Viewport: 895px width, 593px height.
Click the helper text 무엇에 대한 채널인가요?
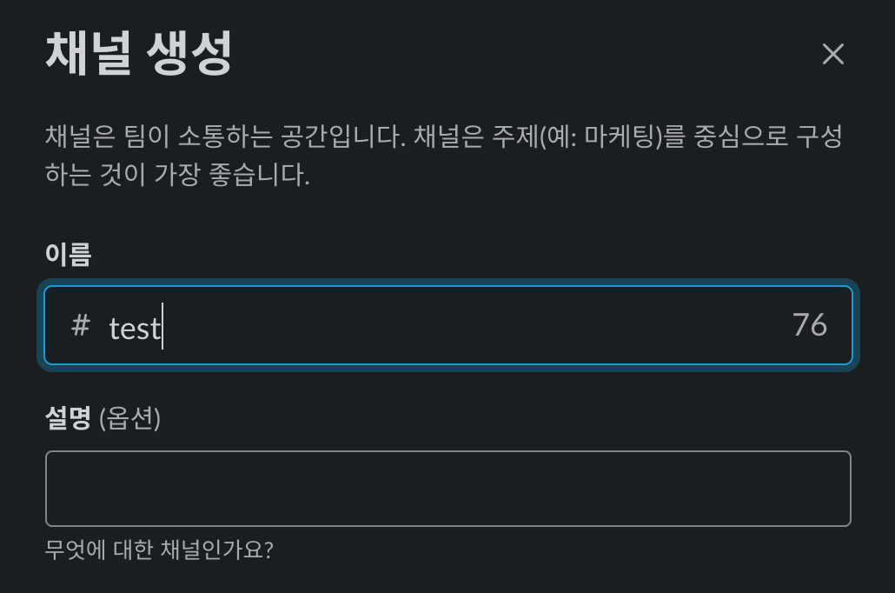tap(159, 550)
